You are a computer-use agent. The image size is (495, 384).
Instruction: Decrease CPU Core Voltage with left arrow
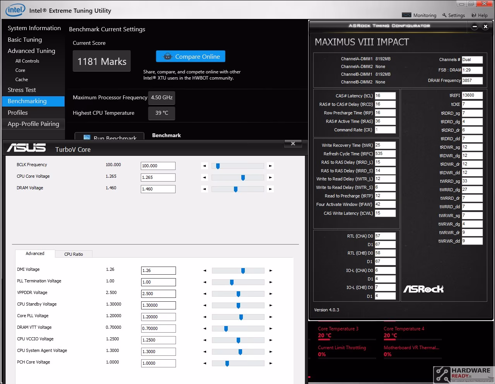(205, 177)
